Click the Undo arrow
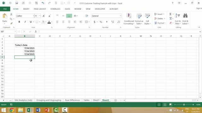The image size is (202, 113). [x=43, y=3]
